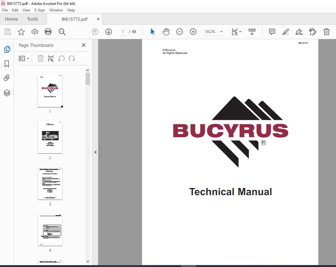
Task: Select the BI615772.pdf document tab
Action: [x=75, y=19]
